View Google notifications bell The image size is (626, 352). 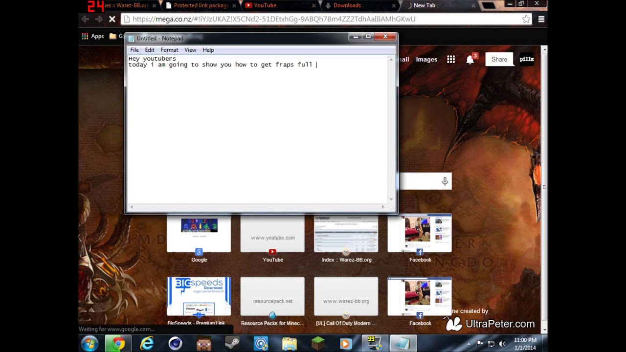point(470,59)
